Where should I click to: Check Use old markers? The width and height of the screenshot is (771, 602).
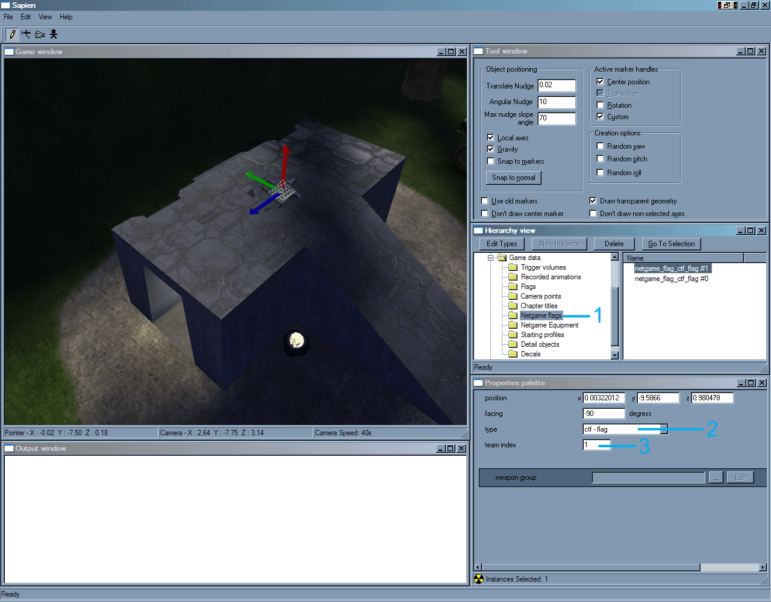click(484, 200)
